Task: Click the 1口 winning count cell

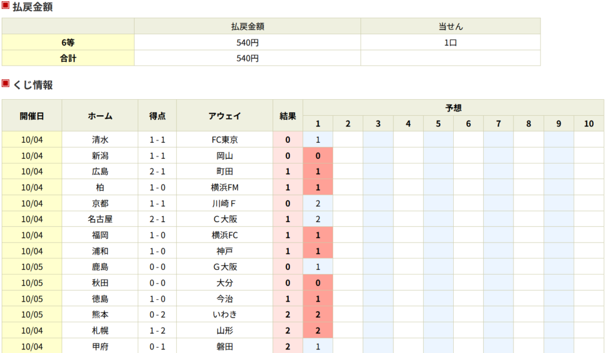Action: point(450,43)
